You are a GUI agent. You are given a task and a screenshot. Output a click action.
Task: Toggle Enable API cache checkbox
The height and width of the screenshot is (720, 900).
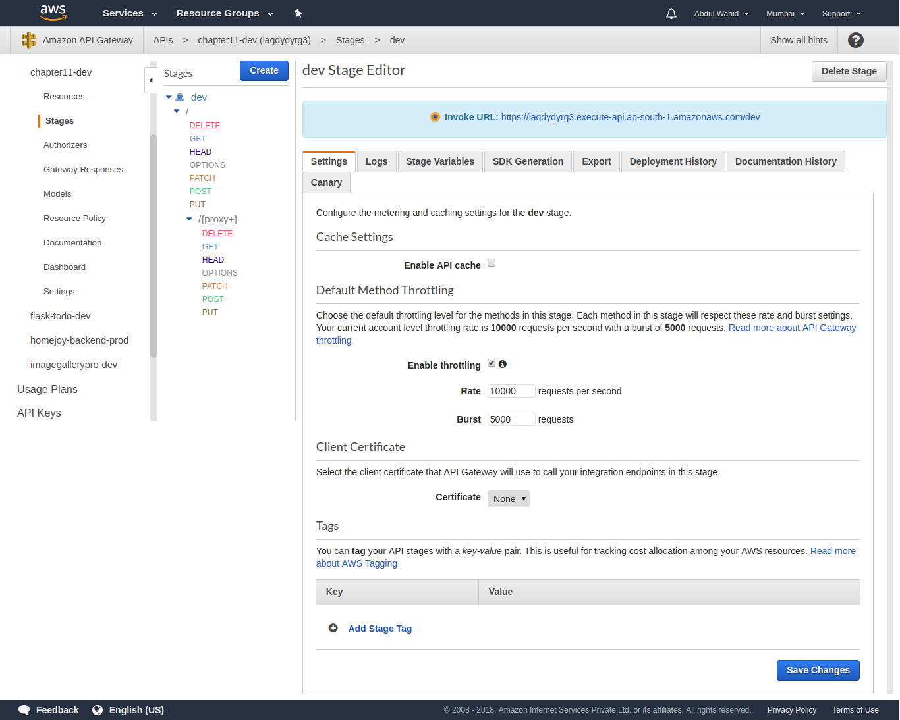click(492, 263)
